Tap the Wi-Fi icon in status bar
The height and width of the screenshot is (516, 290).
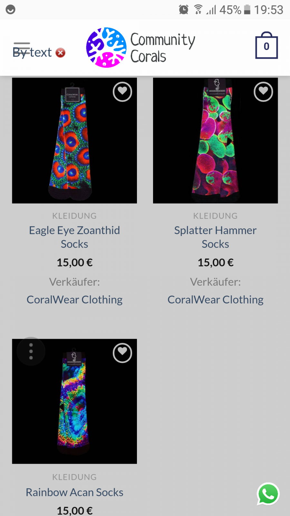point(198,10)
